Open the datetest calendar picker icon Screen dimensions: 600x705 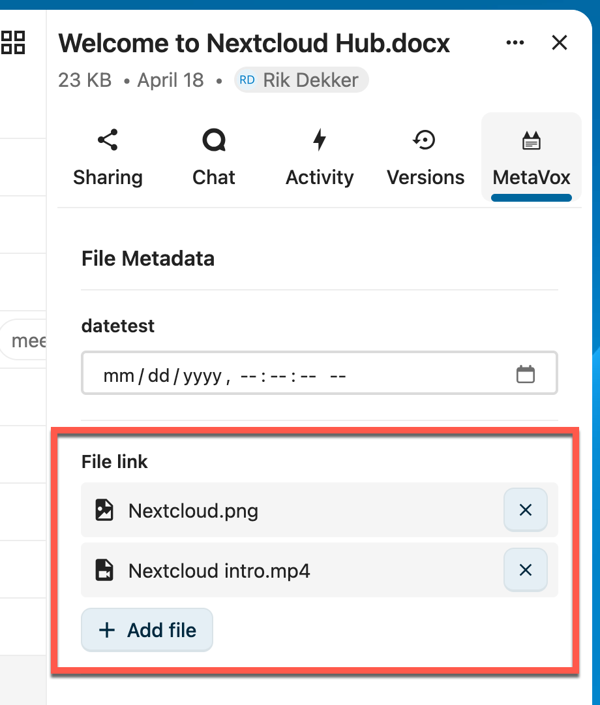pyautogui.click(x=526, y=374)
